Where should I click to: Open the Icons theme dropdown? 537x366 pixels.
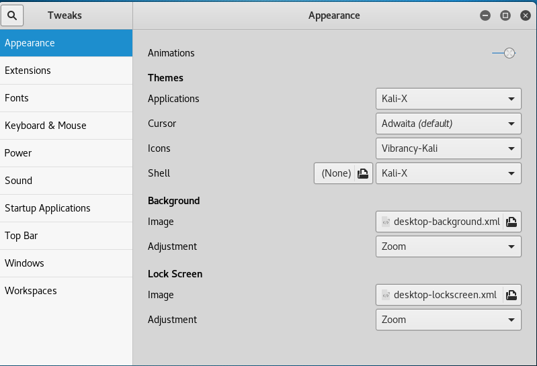tap(448, 148)
